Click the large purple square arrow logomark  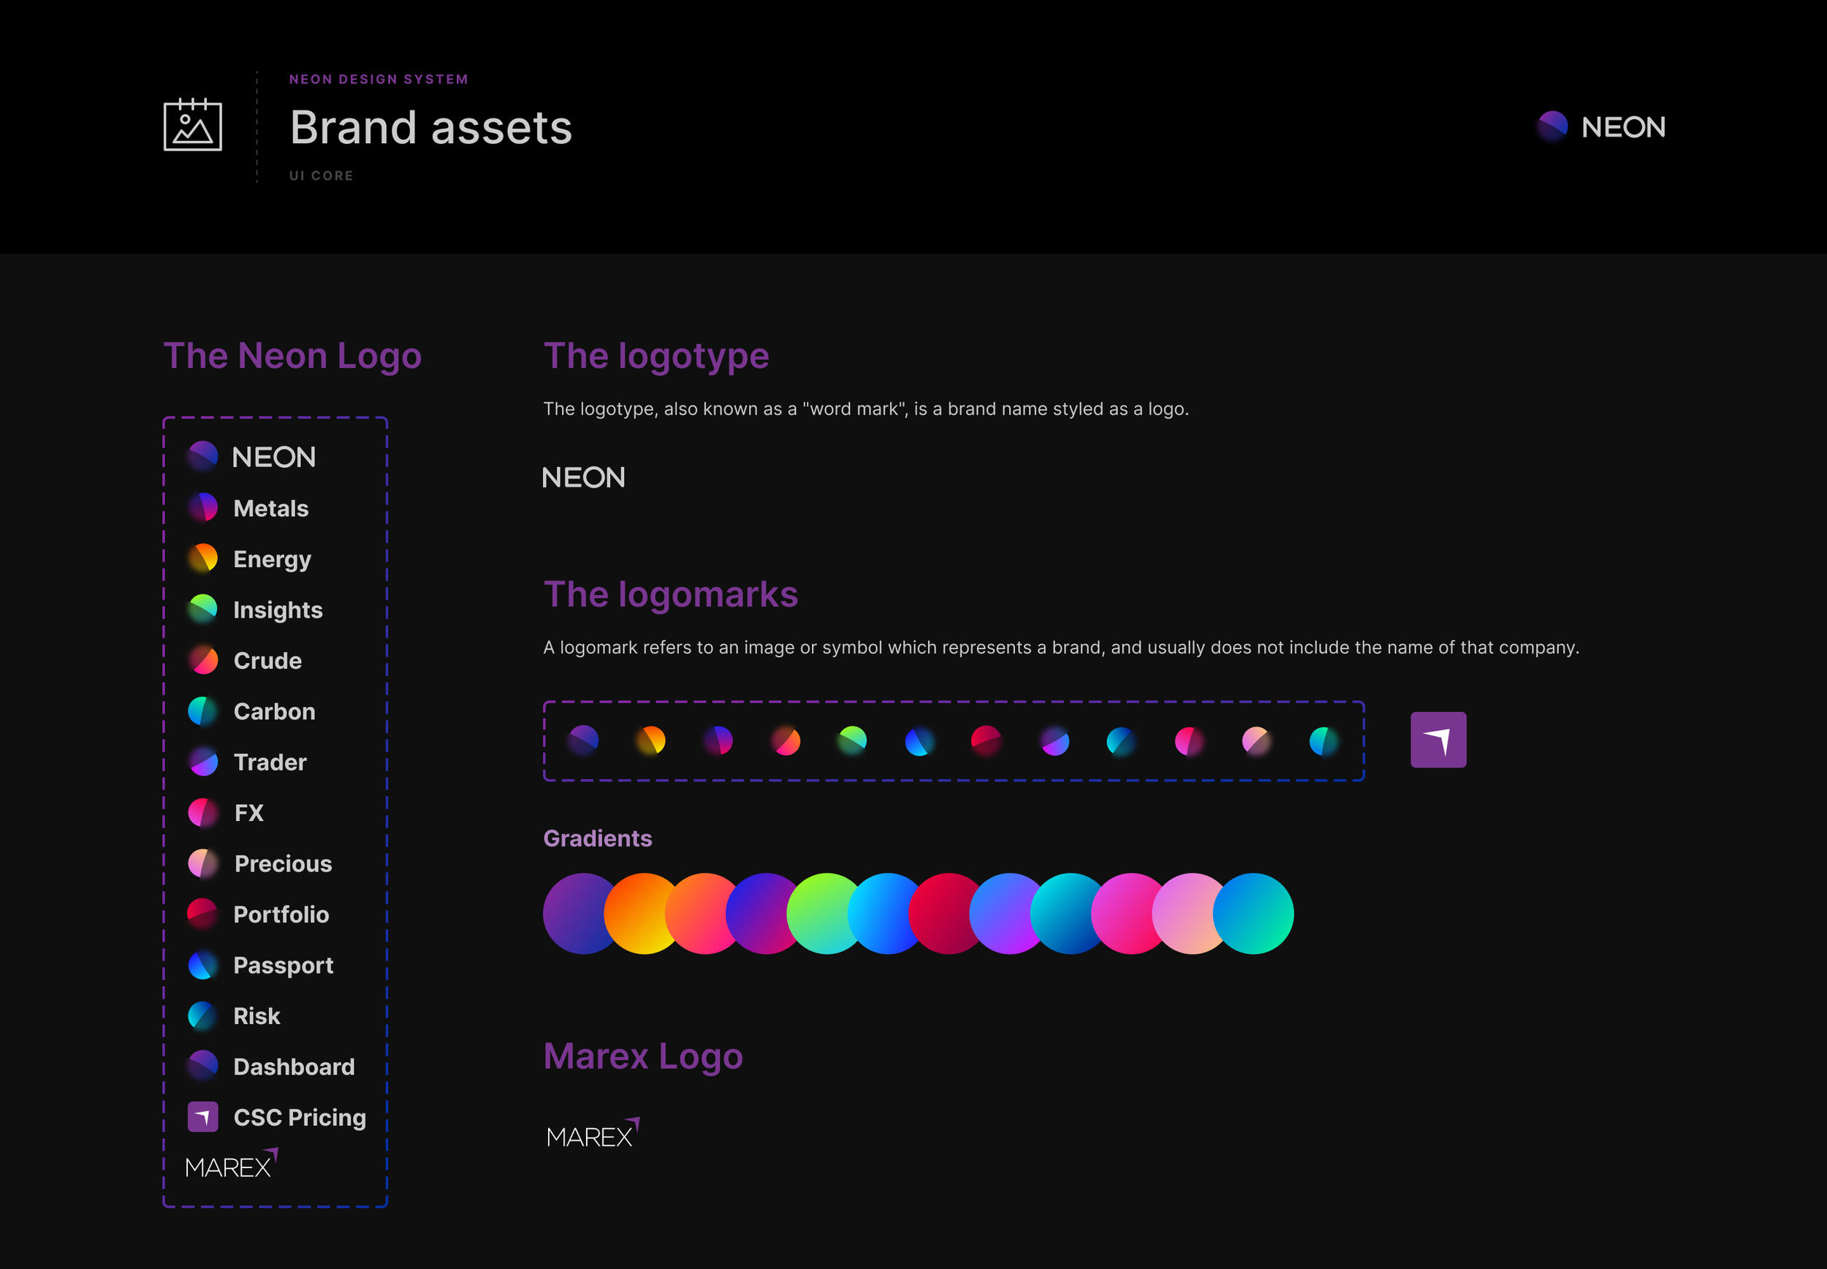point(1438,740)
